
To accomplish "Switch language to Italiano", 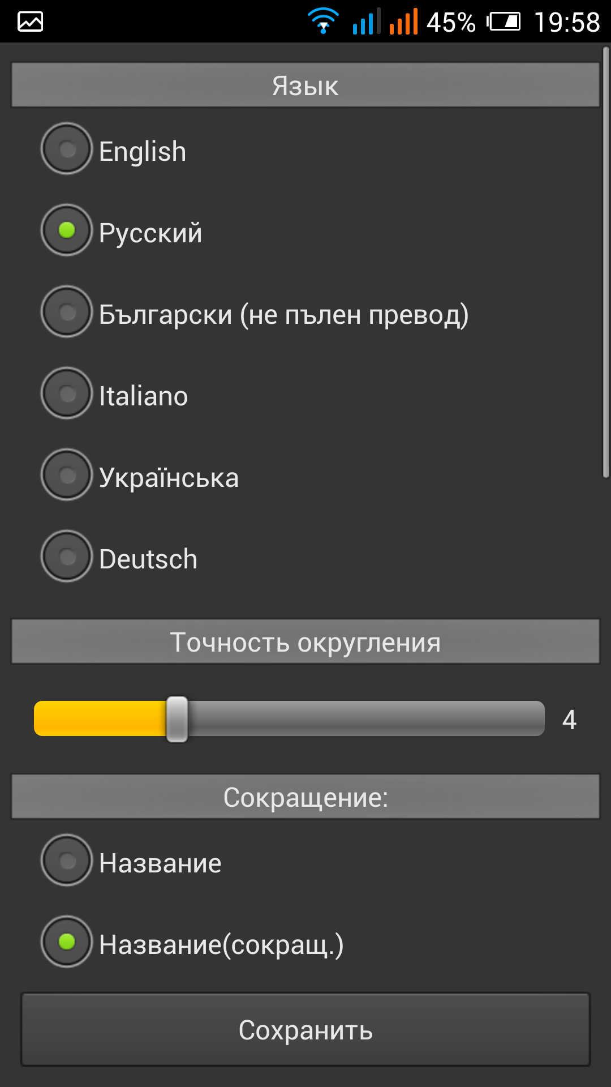I will (x=67, y=393).
